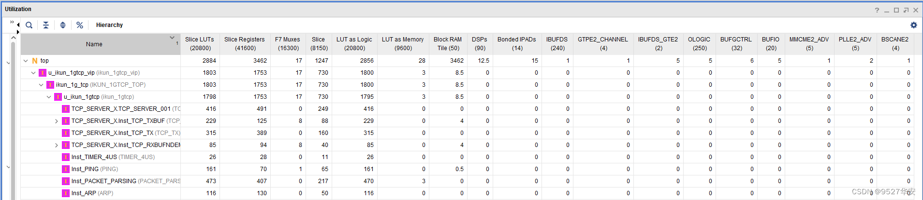923x200 pixels.
Task: Click the Hierarchy label in the toolbar
Action: (x=109, y=25)
